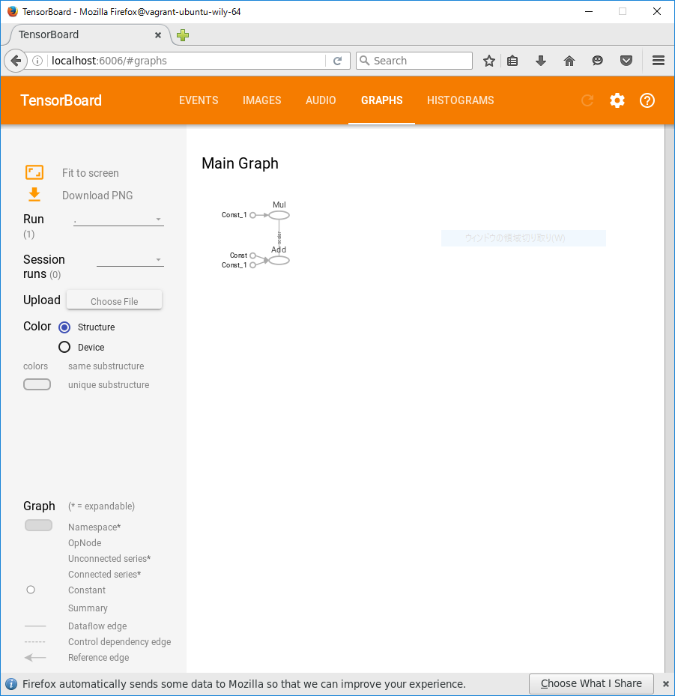
Task: Select the Const constant node feeding Add
Action: click(252, 255)
